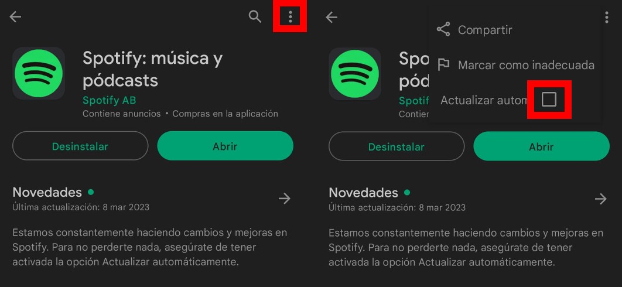Tap Abrir button on right screen
The width and height of the screenshot is (622, 287).
click(x=542, y=146)
